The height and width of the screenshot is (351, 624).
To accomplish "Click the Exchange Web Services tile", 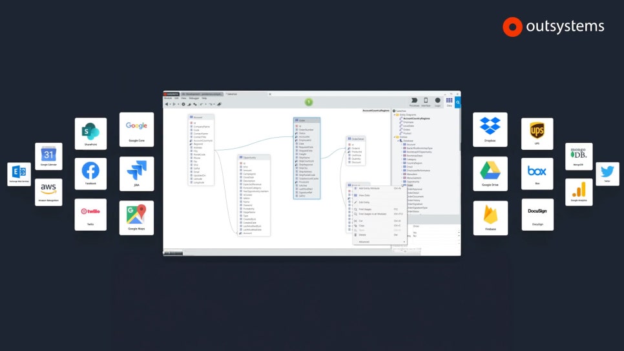I will click(x=19, y=174).
